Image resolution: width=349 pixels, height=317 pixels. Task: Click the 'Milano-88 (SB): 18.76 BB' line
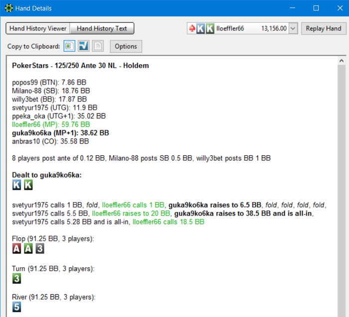tap(51, 91)
